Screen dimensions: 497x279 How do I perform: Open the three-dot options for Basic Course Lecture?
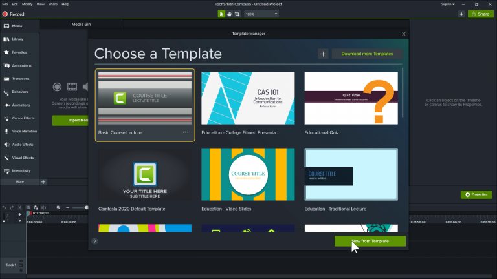(186, 132)
